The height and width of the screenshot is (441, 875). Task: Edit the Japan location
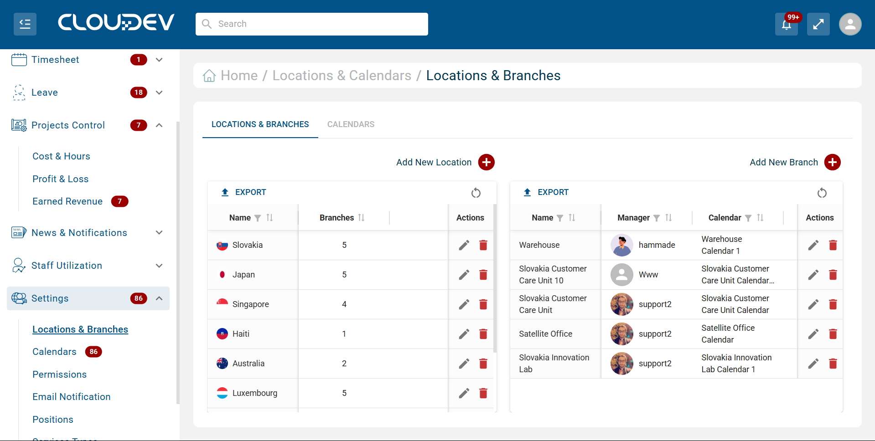click(x=464, y=275)
